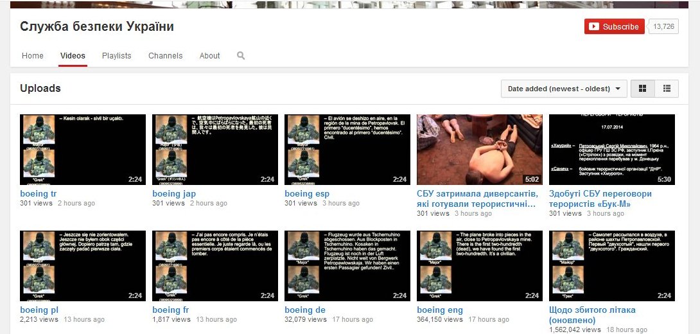Open the "boeing tr" video thumbnail

[83, 150]
